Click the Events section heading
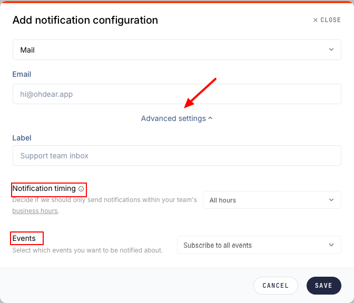The height and width of the screenshot is (303, 354). (24, 238)
